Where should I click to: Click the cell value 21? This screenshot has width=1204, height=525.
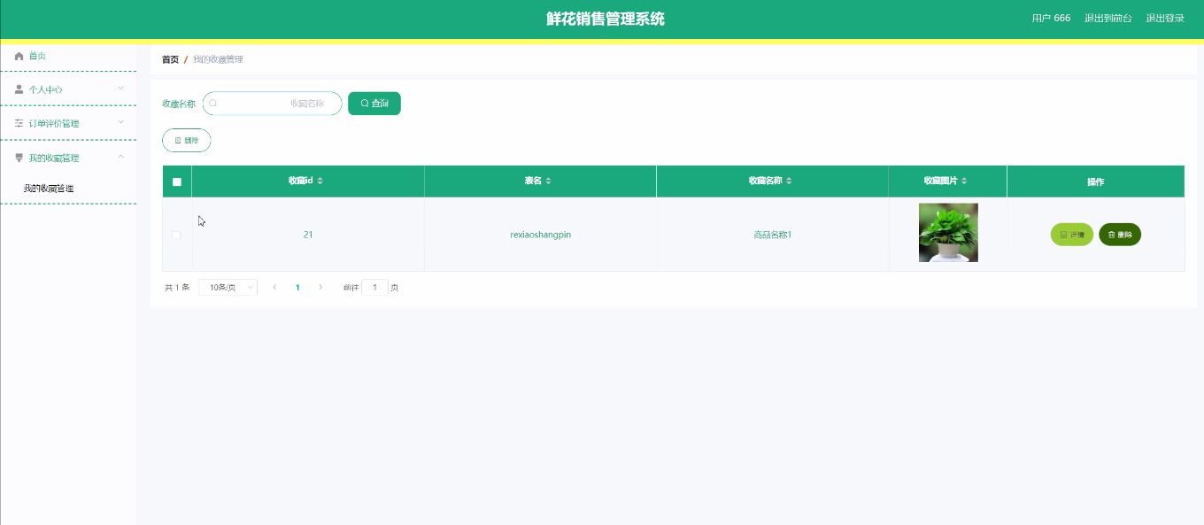(x=308, y=235)
